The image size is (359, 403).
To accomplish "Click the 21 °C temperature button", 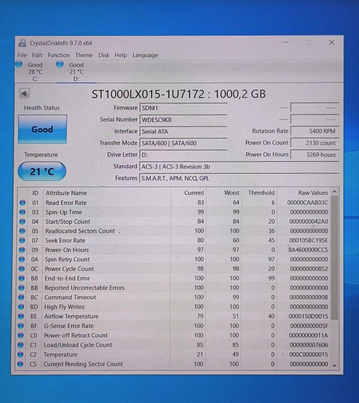I will click(42, 171).
